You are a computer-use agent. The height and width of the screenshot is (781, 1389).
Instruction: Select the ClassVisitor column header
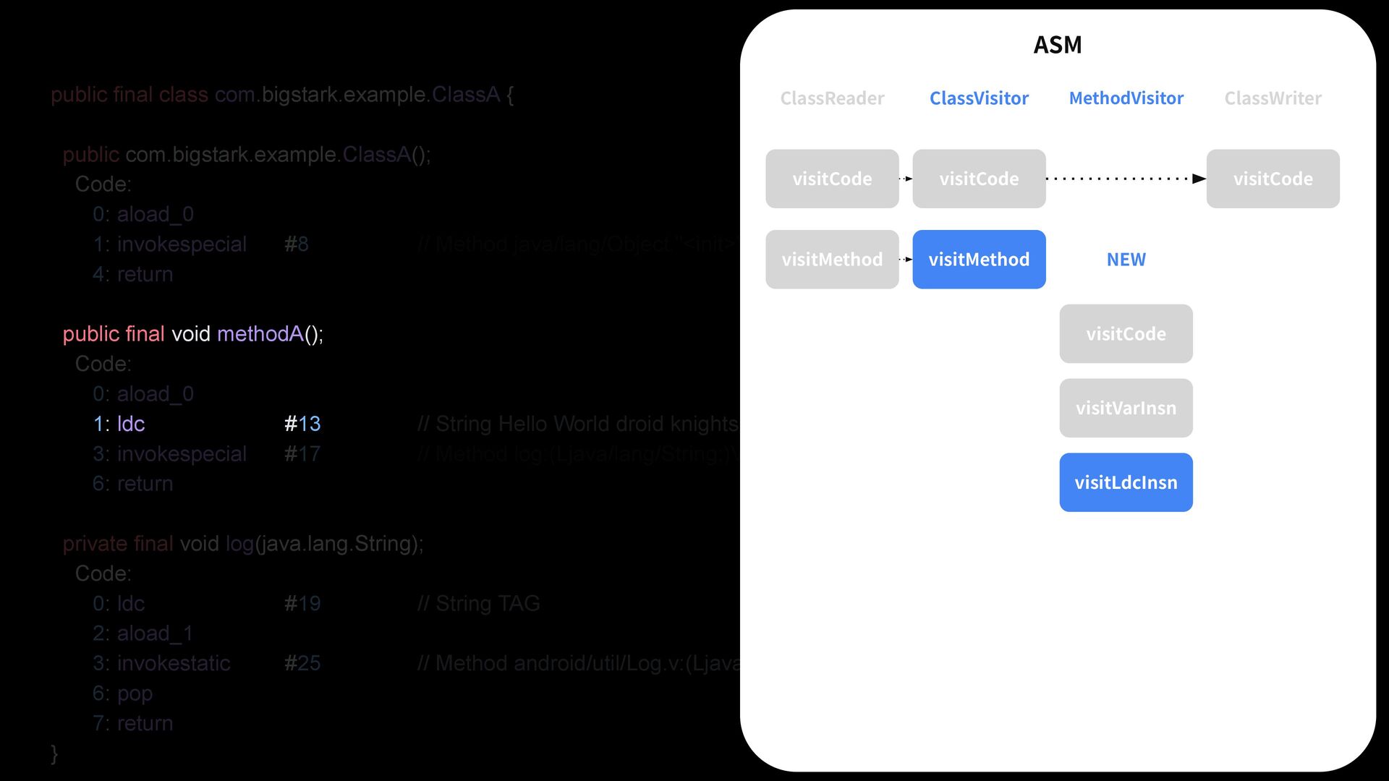979,98
